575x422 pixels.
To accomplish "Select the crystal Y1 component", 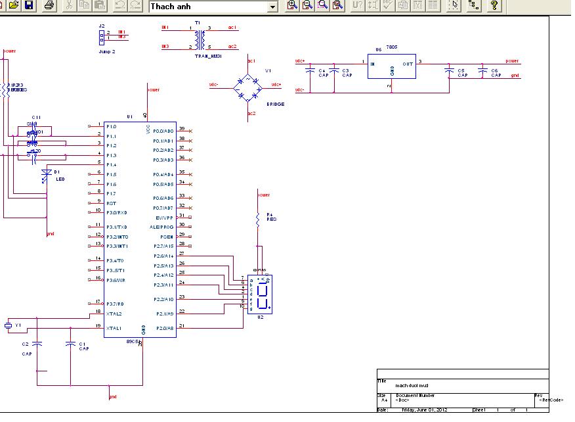I will click(9, 325).
